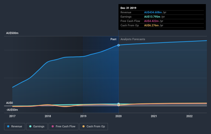
Task: Click the AU$0 y-axis label
Action: [x=10, y=103]
